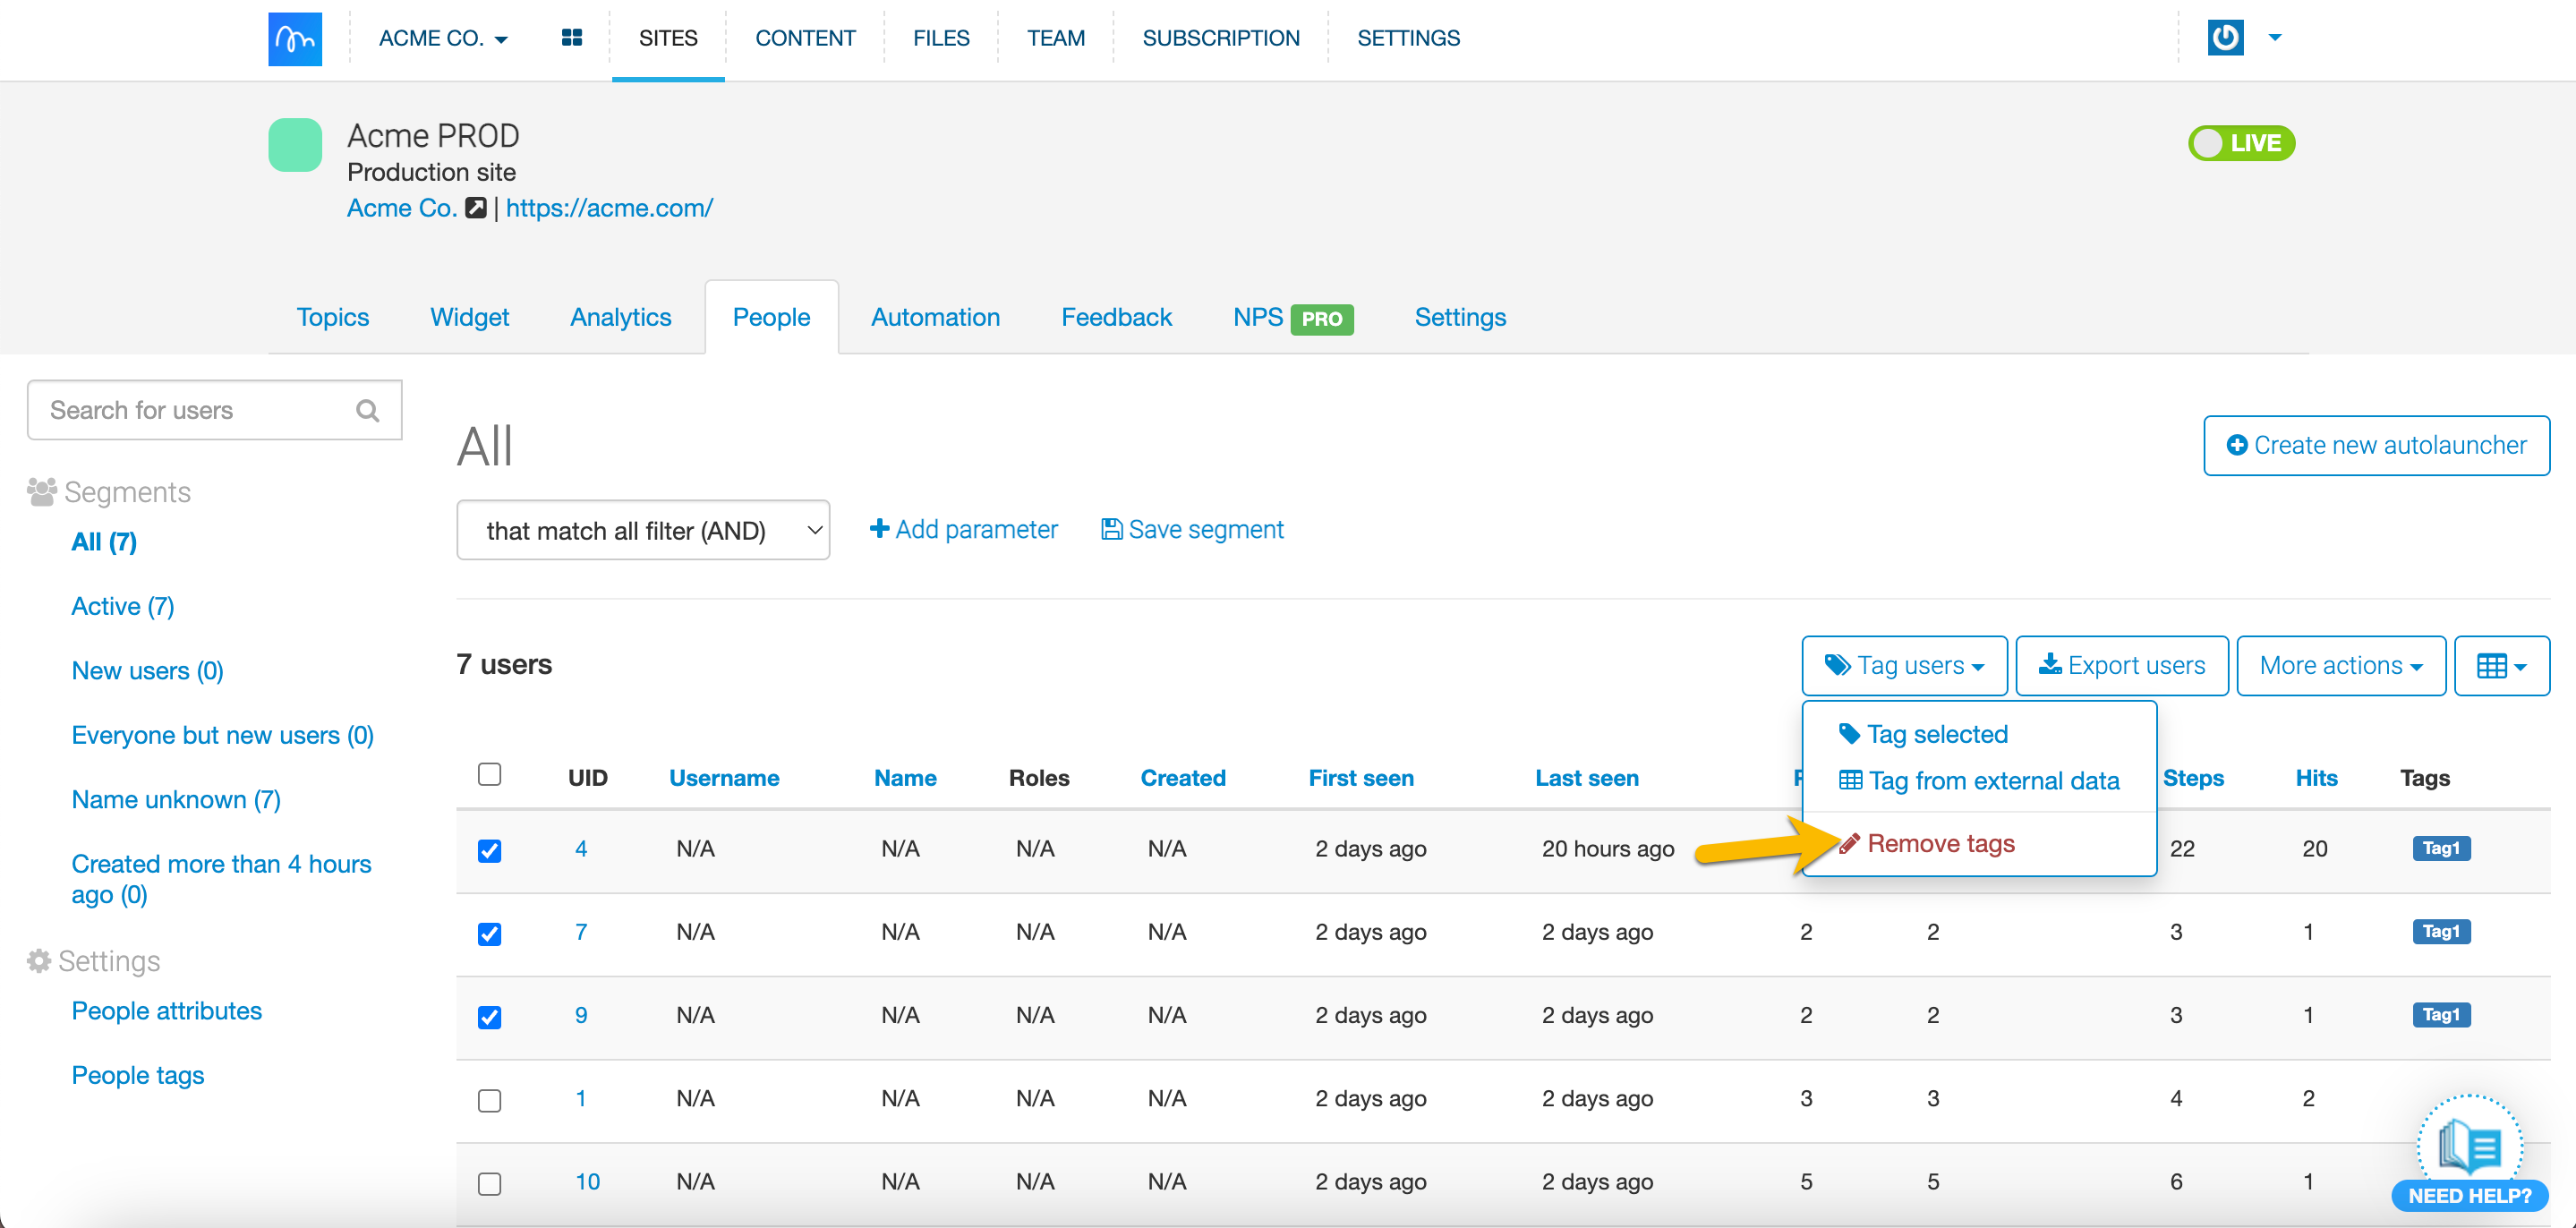
Task: Click the dashboard grid icon in top navigation
Action: click(x=571, y=38)
